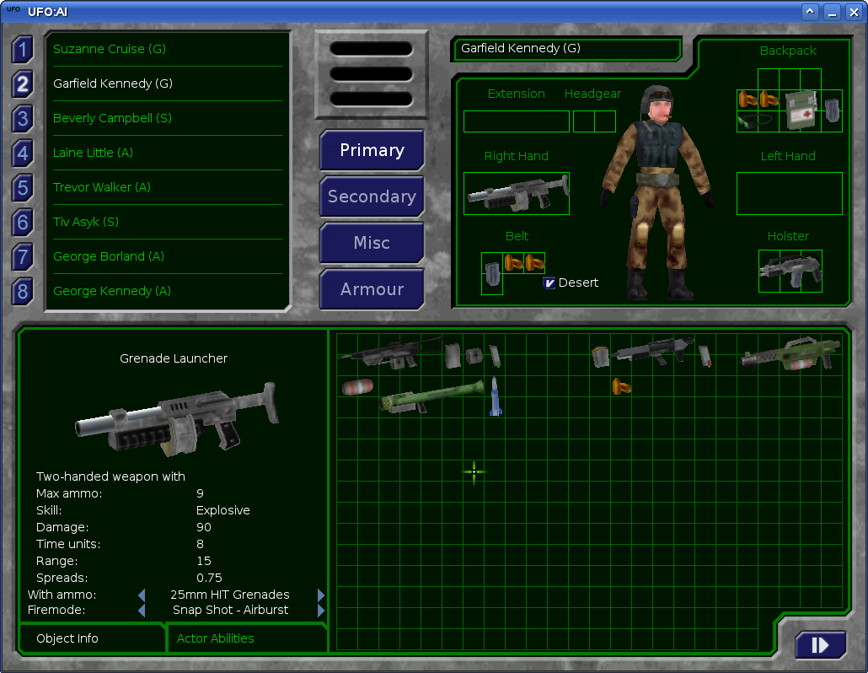Pick the grey magazine on the Belt
868x673 pixels.
tap(492, 273)
